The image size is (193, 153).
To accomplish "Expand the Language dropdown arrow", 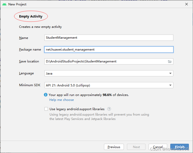I will (170, 74).
